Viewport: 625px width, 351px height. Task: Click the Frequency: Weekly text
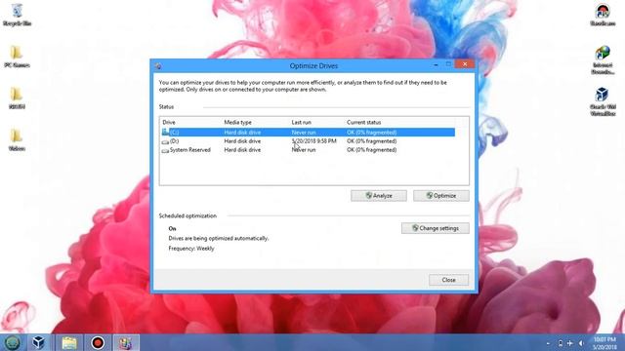coord(191,249)
